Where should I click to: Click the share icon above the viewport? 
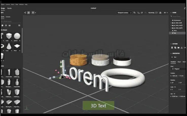tap(25, 12)
